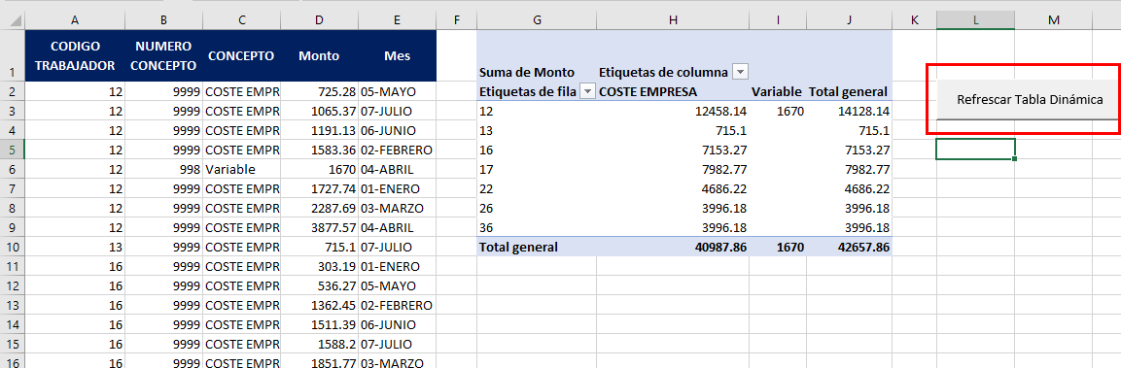Select pivot Variable value 1670 in row 12
1121x368 pixels.
[778, 111]
